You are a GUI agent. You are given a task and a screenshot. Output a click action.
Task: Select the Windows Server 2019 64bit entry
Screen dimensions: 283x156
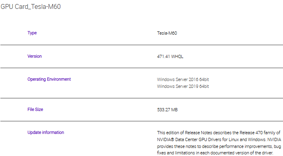coord(183,86)
